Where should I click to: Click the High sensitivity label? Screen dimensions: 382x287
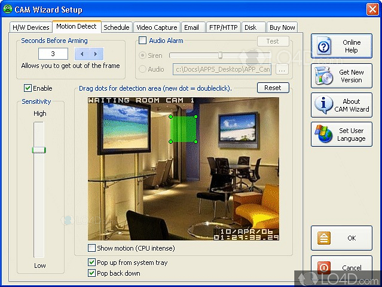tap(39, 113)
